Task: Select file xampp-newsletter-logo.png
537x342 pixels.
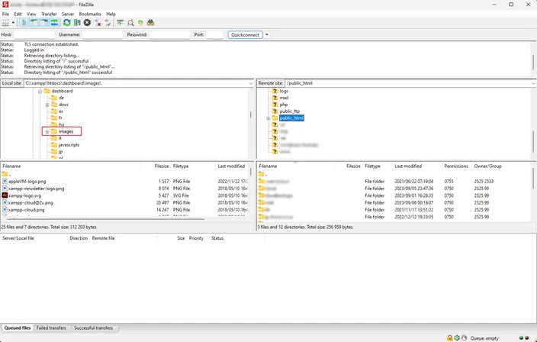Action: point(36,189)
